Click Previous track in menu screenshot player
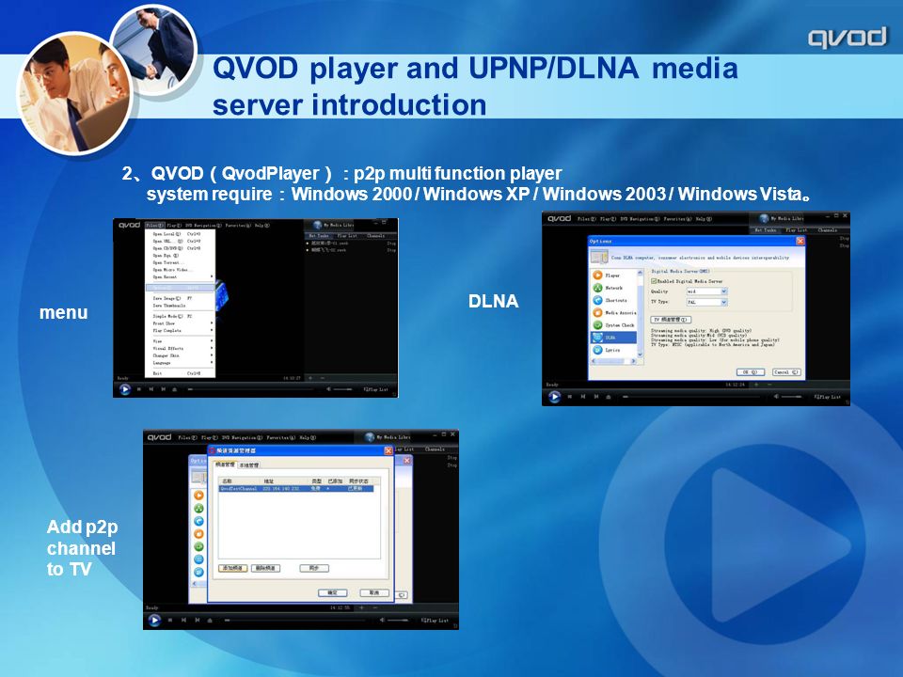Viewport: 903px width, 677px height. (151, 389)
